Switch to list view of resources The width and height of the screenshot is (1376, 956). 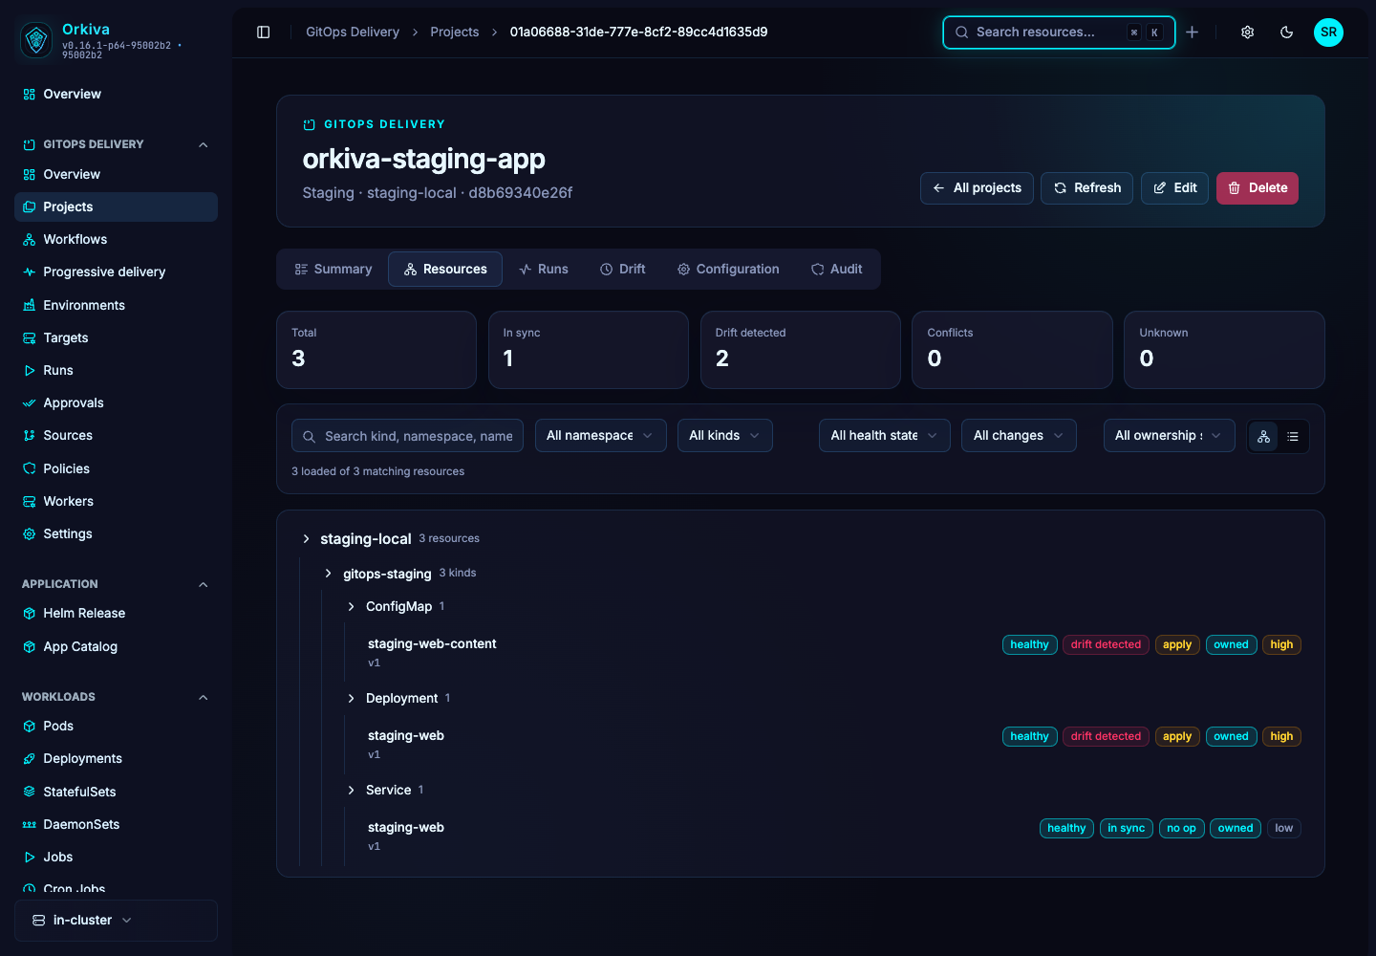pos(1293,437)
